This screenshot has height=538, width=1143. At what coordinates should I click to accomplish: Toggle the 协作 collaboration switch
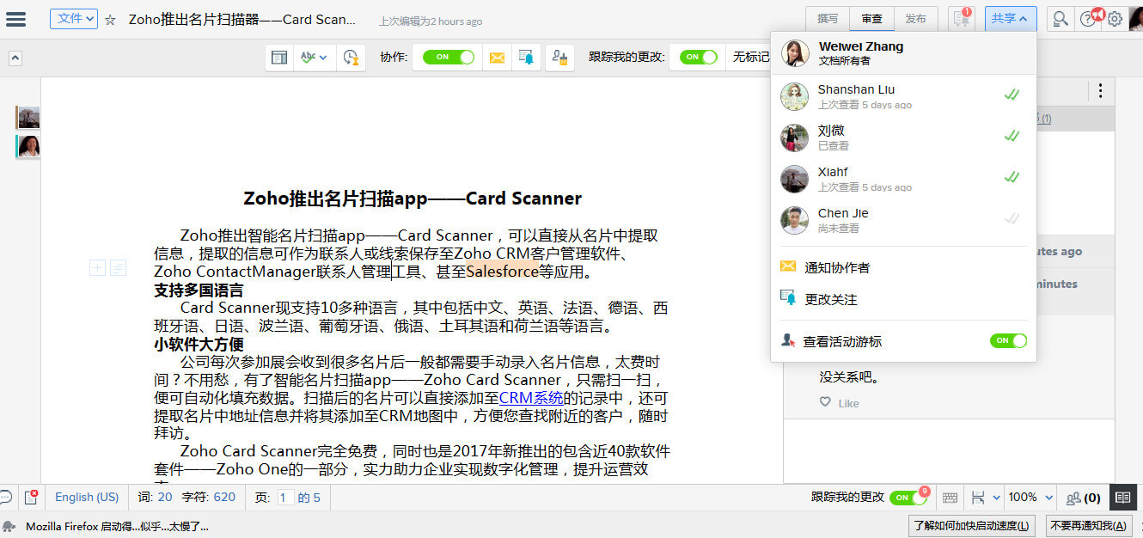pos(449,57)
